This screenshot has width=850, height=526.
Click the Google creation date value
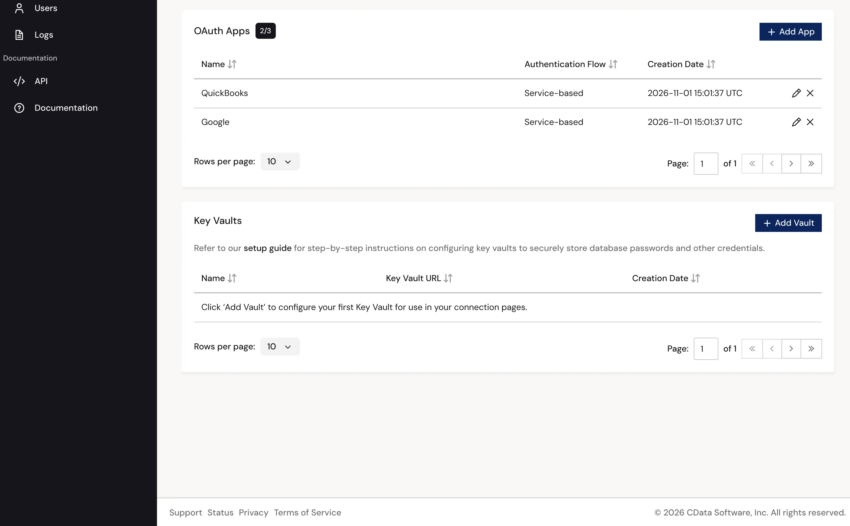[695, 122]
